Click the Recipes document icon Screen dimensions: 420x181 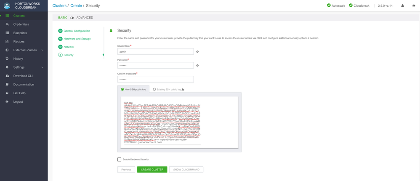coord(7,42)
